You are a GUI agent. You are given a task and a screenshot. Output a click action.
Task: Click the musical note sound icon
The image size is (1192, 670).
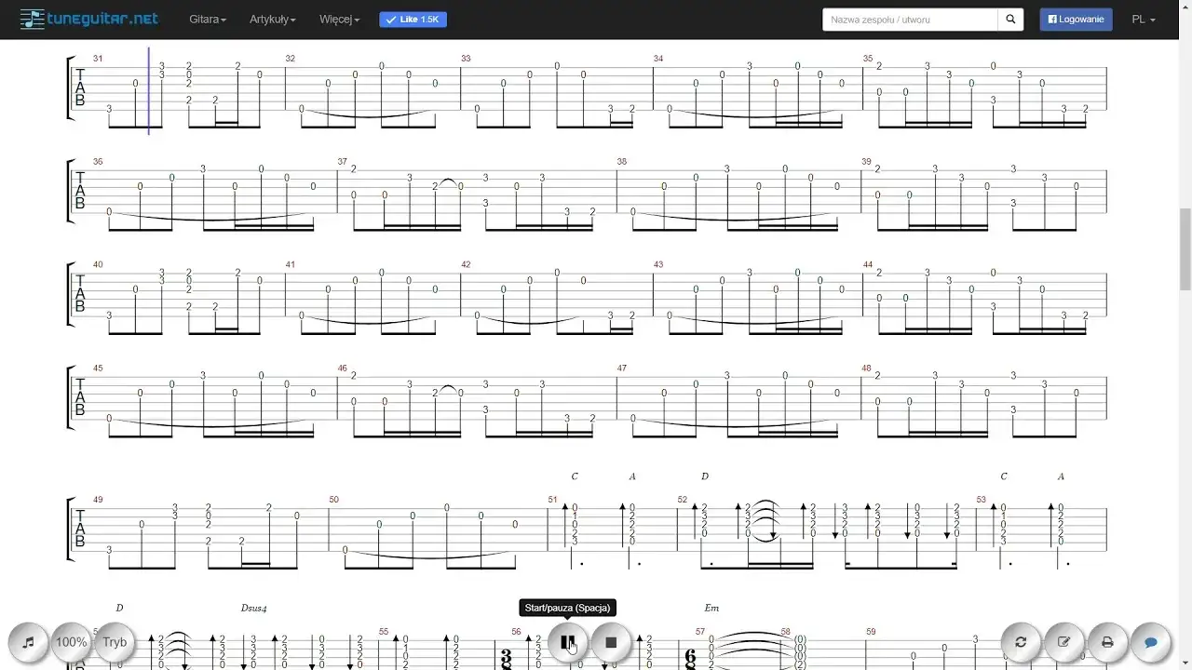(29, 642)
